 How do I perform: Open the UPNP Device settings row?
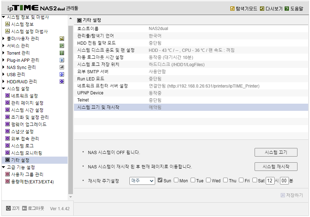pyautogui.click(x=191, y=93)
